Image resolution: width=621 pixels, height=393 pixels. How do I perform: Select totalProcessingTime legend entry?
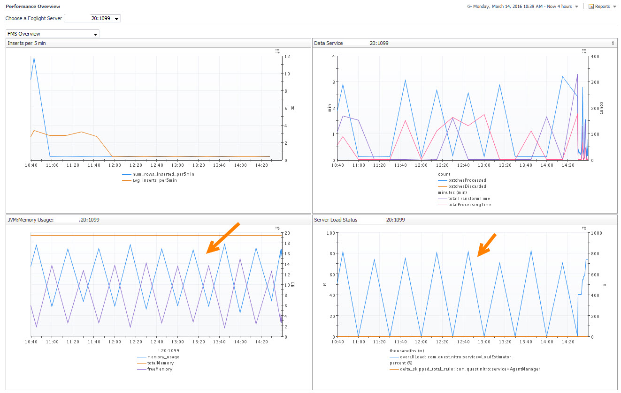464,205
